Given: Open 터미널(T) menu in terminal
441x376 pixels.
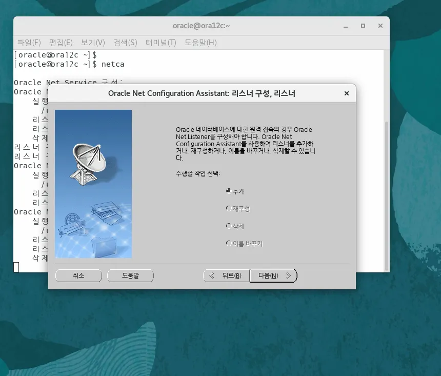Looking at the screenshot, I should [161, 43].
